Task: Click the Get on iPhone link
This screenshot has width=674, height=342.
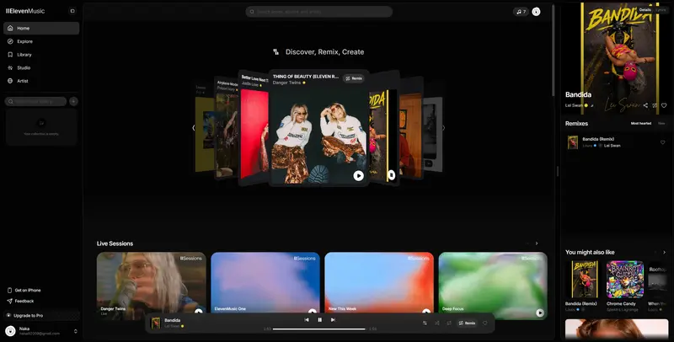Action: (24, 291)
